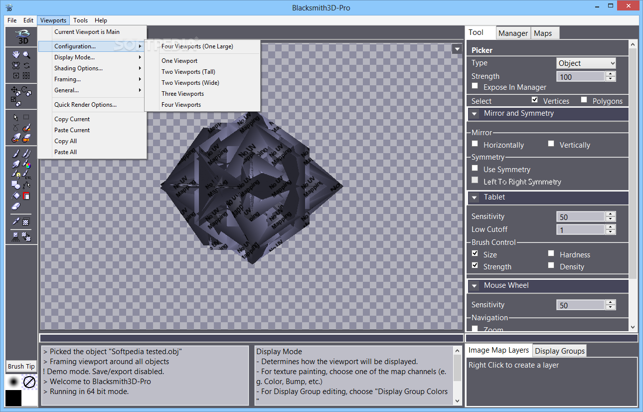
Task: Select the arrow Picker tool
Action: 16,117
